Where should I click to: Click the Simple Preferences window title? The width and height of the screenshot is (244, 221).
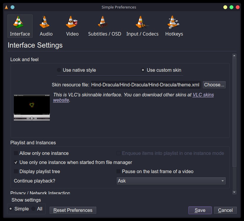coord(119,7)
